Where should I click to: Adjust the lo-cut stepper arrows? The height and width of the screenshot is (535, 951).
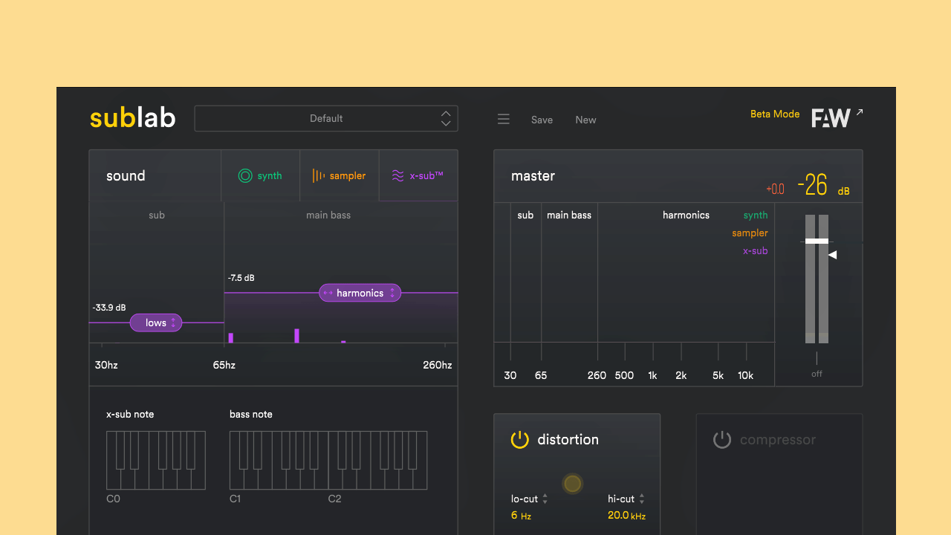545,499
